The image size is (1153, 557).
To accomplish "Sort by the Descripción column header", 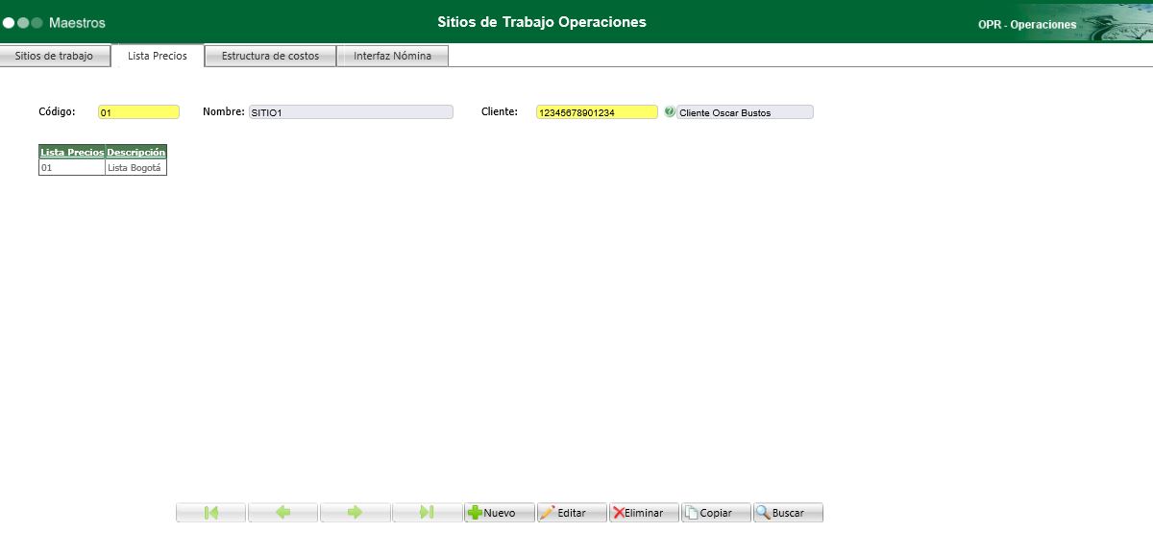I will click(x=136, y=152).
